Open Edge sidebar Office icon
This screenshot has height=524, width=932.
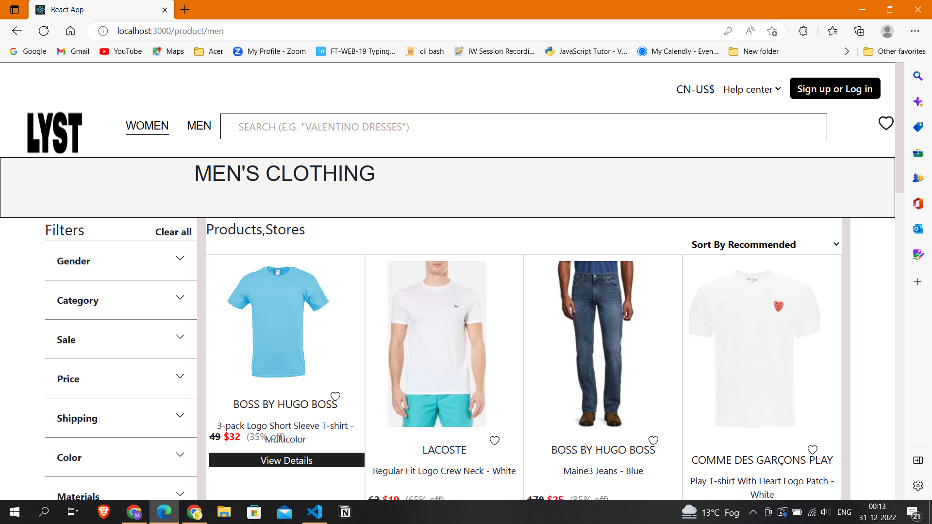(x=918, y=203)
